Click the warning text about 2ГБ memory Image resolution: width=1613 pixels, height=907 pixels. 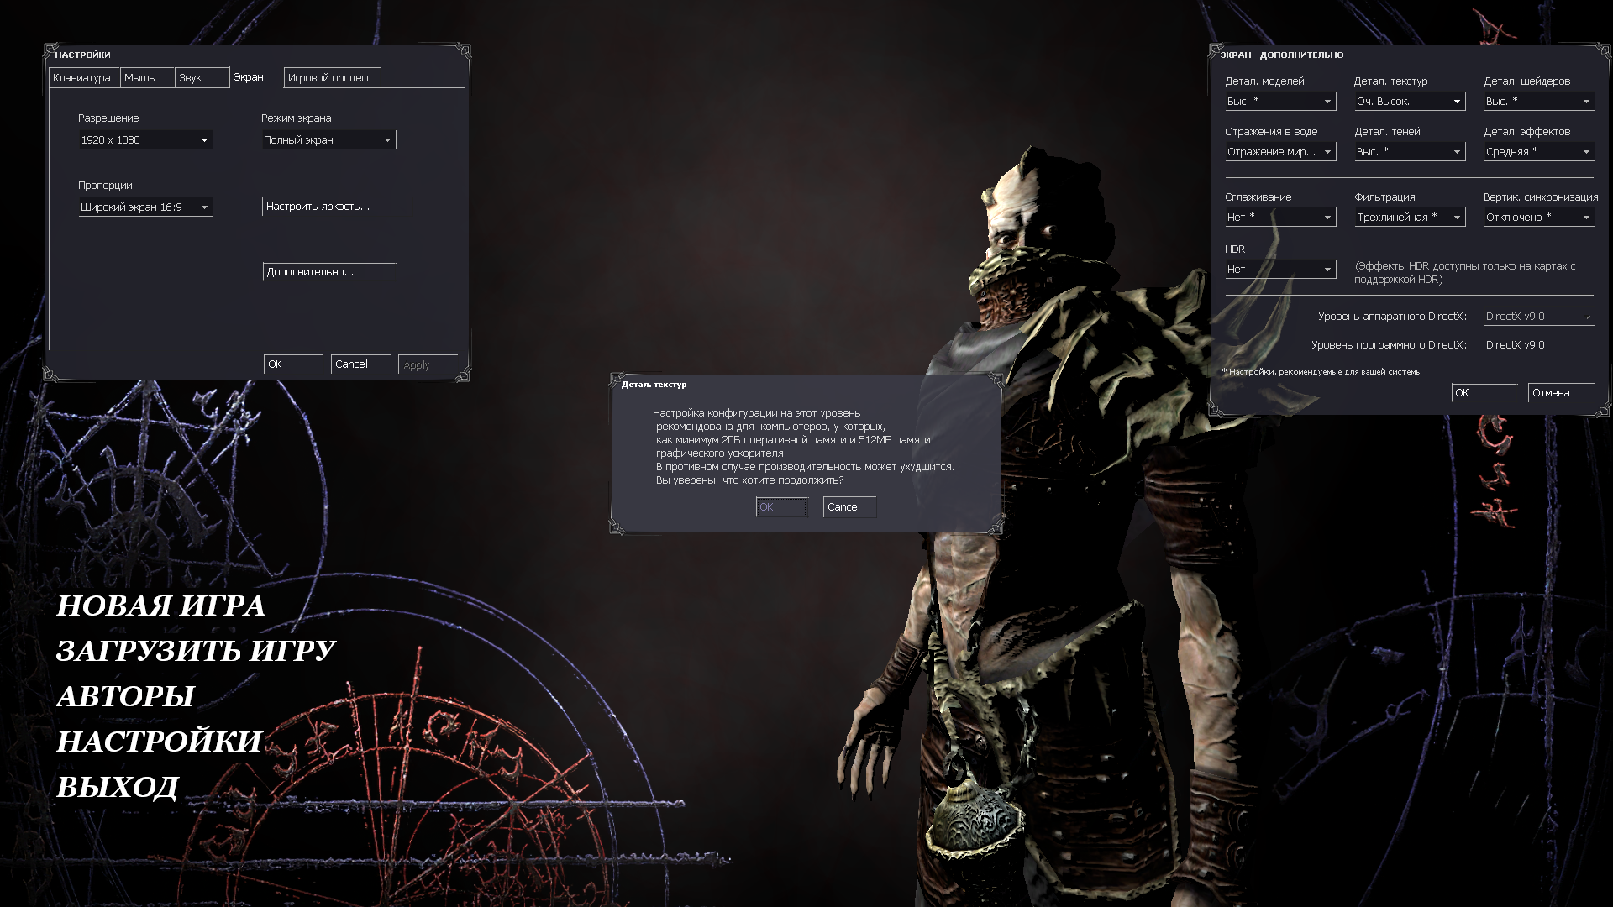coord(803,447)
